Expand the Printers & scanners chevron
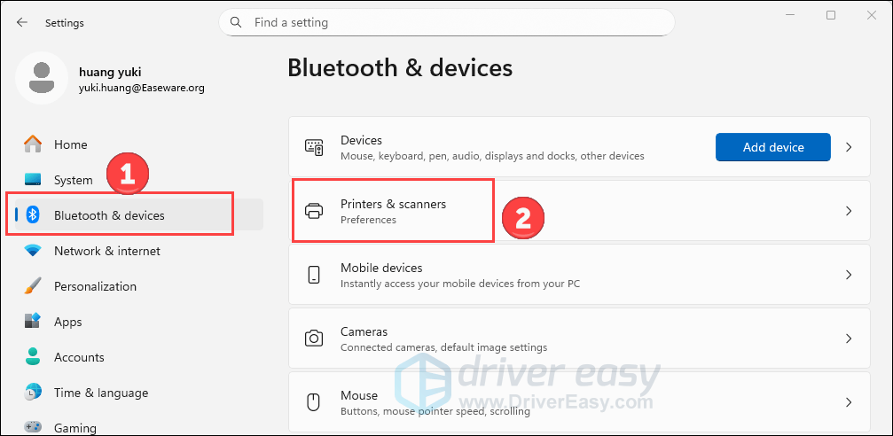The width and height of the screenshot is (893, 436). point(849,211)
